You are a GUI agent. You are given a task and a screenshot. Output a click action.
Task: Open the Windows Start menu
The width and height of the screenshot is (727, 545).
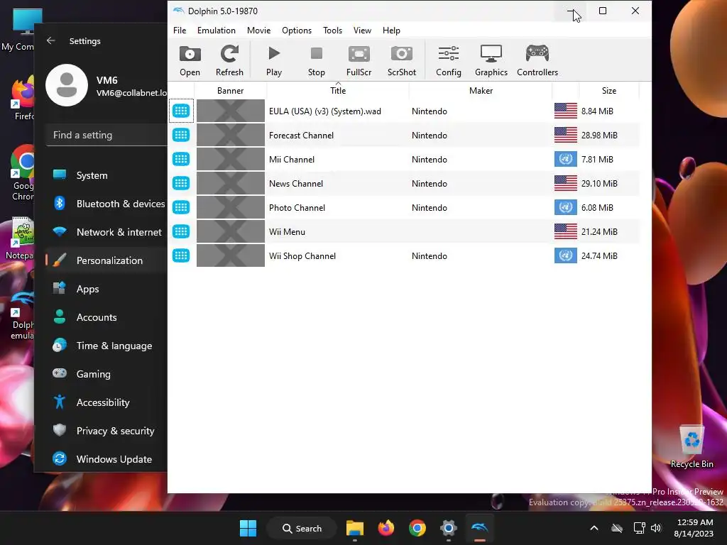(248, 528)
